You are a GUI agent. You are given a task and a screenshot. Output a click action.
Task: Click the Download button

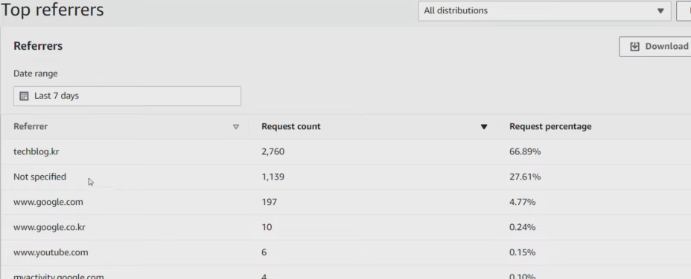[655, 47]
